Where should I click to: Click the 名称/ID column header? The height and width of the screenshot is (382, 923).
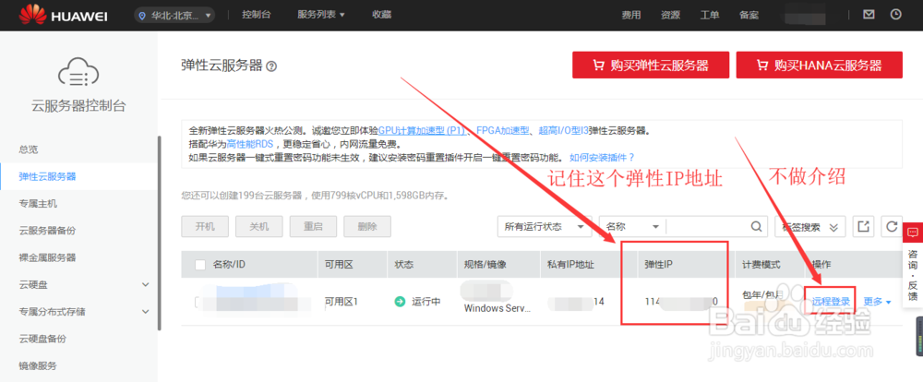(x=228, y=265)
